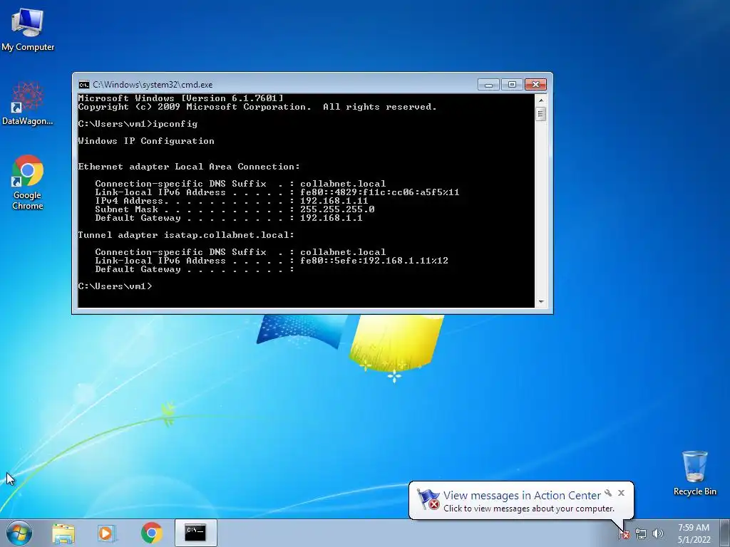Click 'Tunnel adapter isatap.collabnet.local:' heading
The height and width of the screenshot is (547, 730).
(x=186, y=235)
